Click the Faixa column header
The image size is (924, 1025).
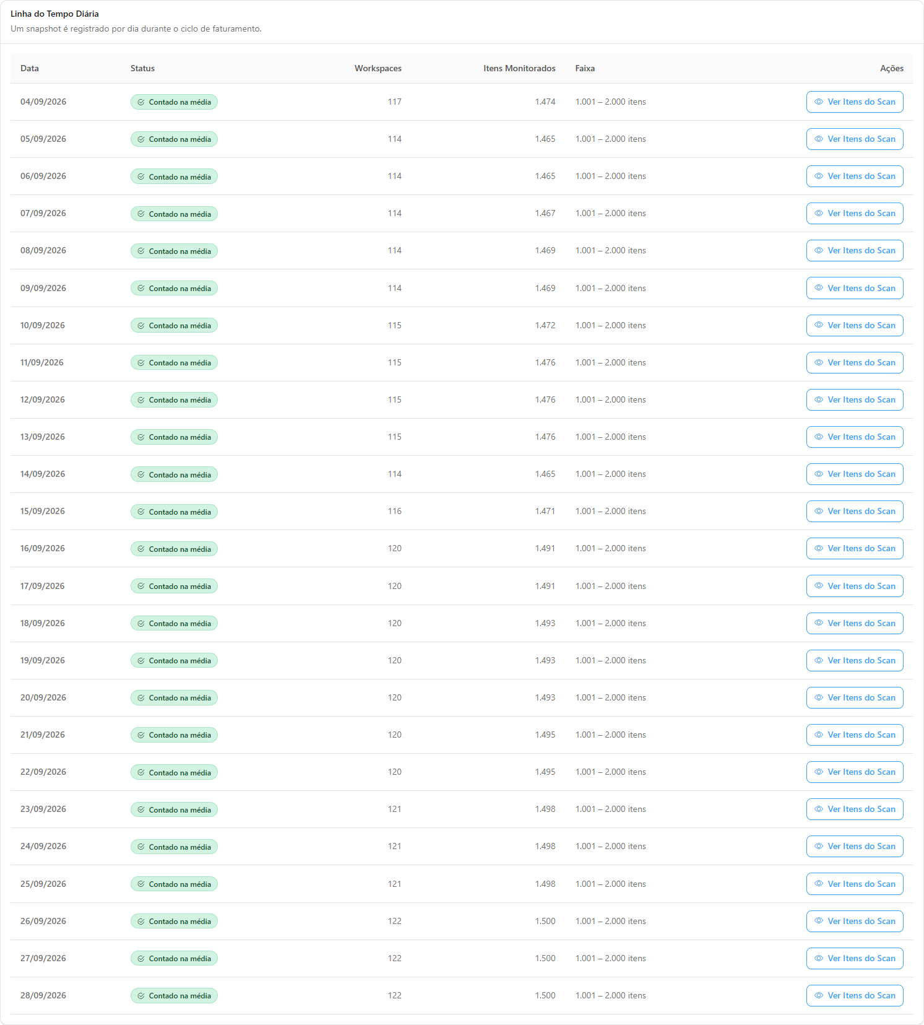coord(585,68)
